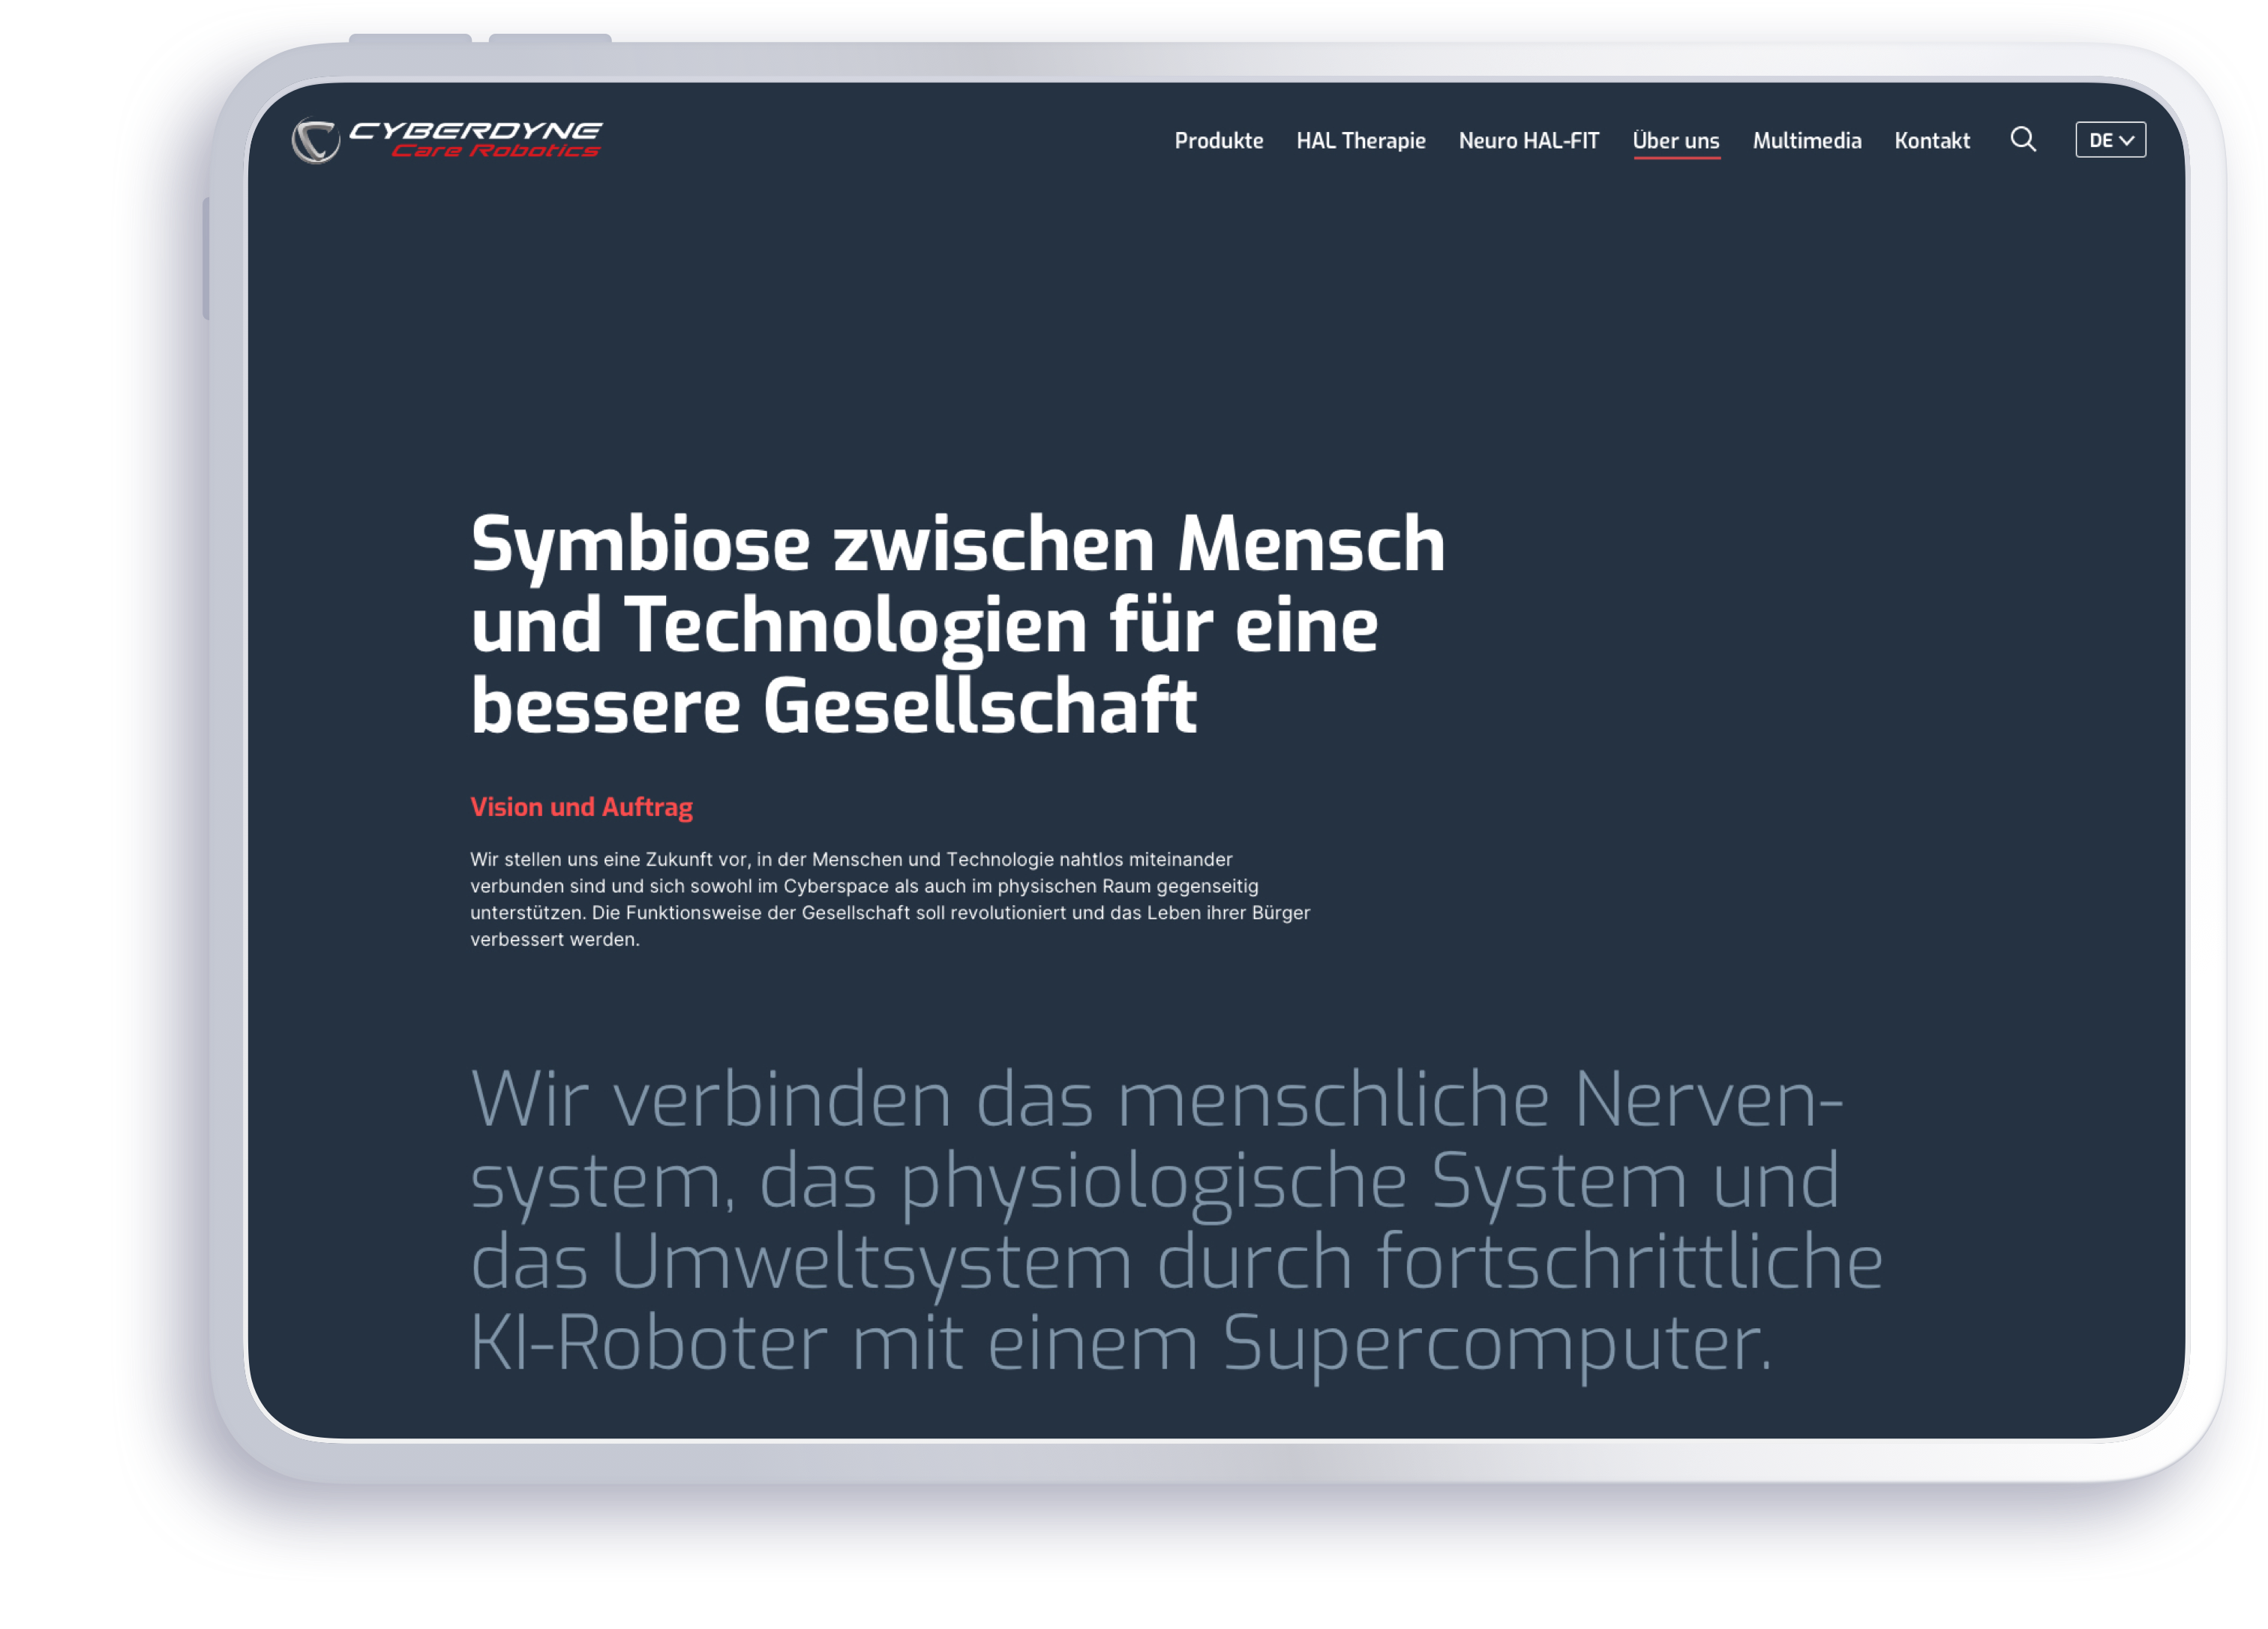Open the Multimedia menu item

tap(1806, 140)
